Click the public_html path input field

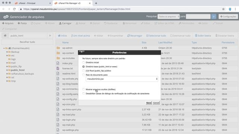[x=28, y=36]
